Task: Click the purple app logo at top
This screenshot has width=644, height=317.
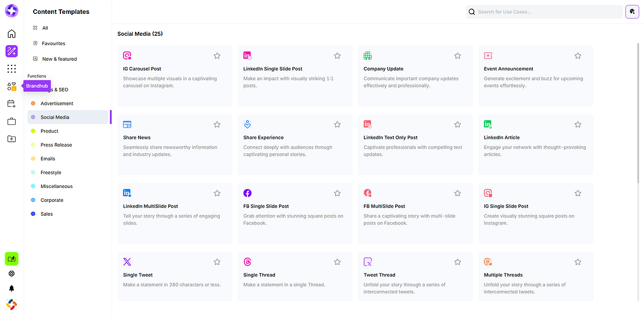Action: [12, 11]
